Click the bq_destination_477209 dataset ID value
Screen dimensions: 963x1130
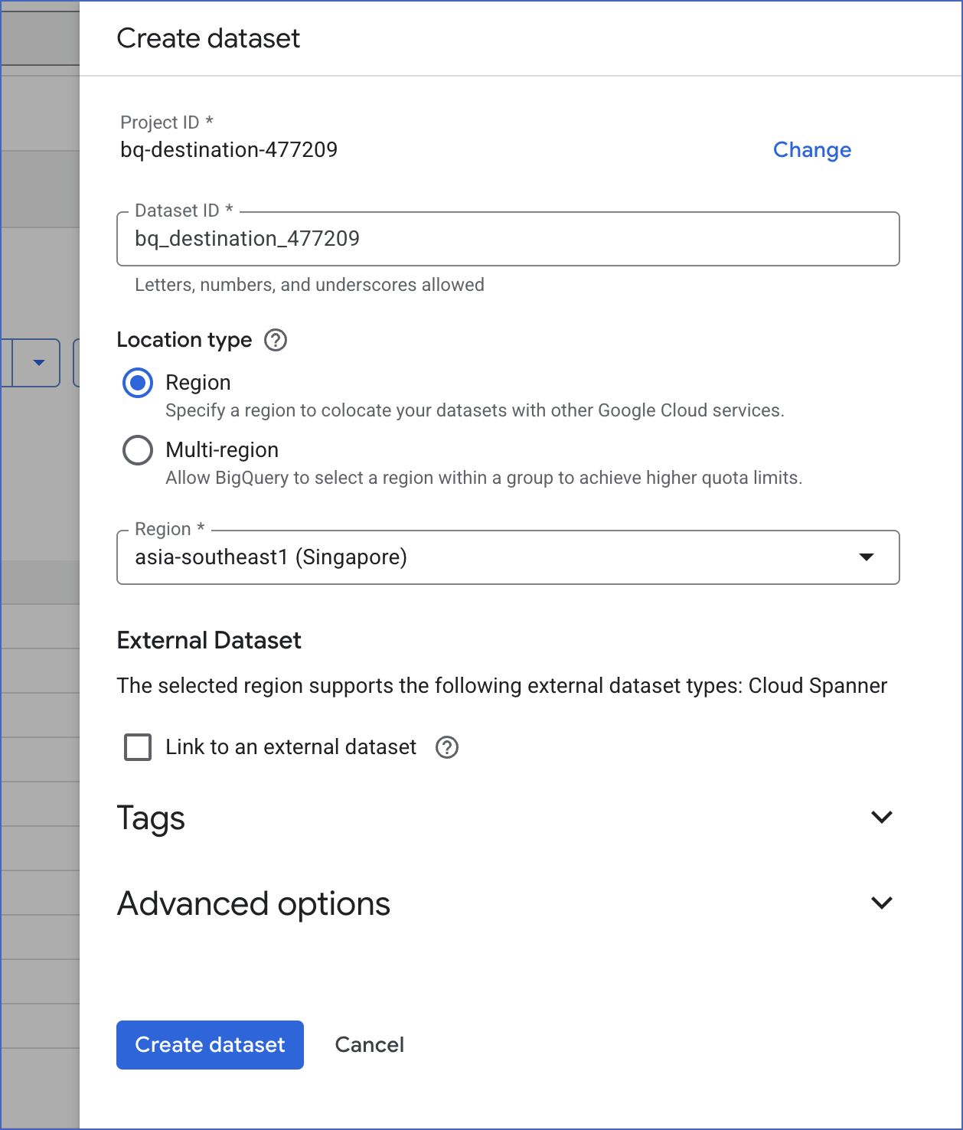247,239
